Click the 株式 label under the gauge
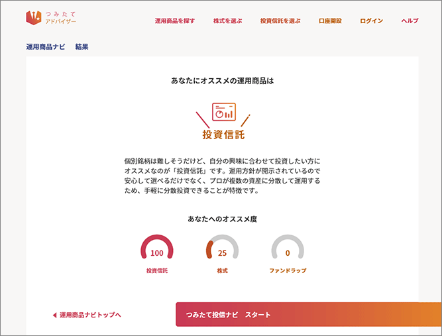The height and width of the screenshot is (336, 442). click(222, 271)
